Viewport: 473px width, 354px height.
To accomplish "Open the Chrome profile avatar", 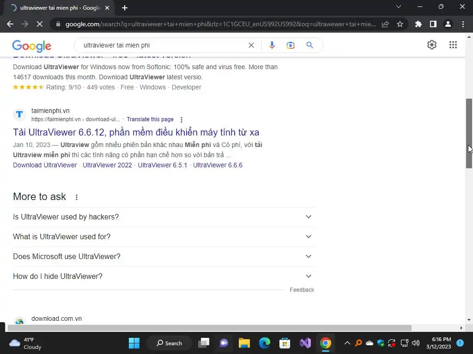I will [448, 24].
